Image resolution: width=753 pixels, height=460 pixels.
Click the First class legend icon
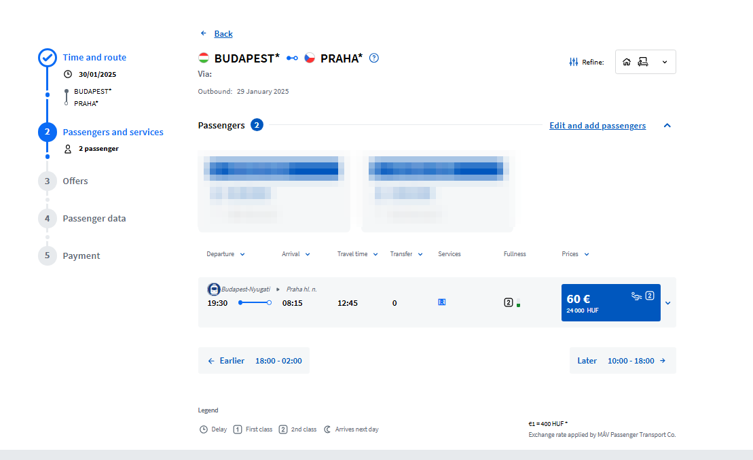click(238, 429)
